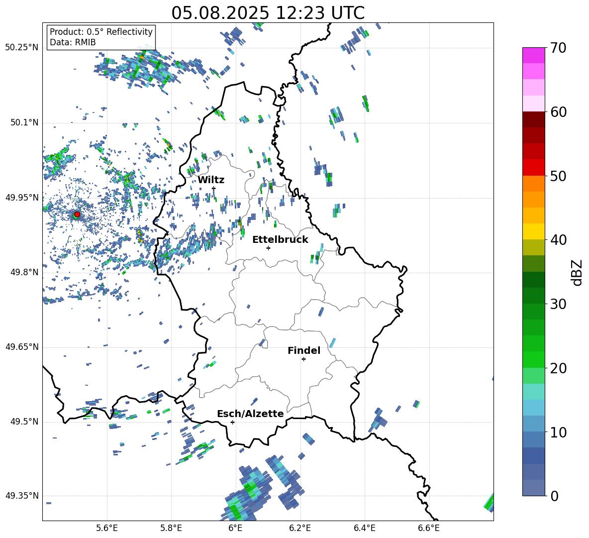This screenshot has width=589, height=538.
Task: Click the 20 tick on the colorbar
Action: (x=558, y=368)
